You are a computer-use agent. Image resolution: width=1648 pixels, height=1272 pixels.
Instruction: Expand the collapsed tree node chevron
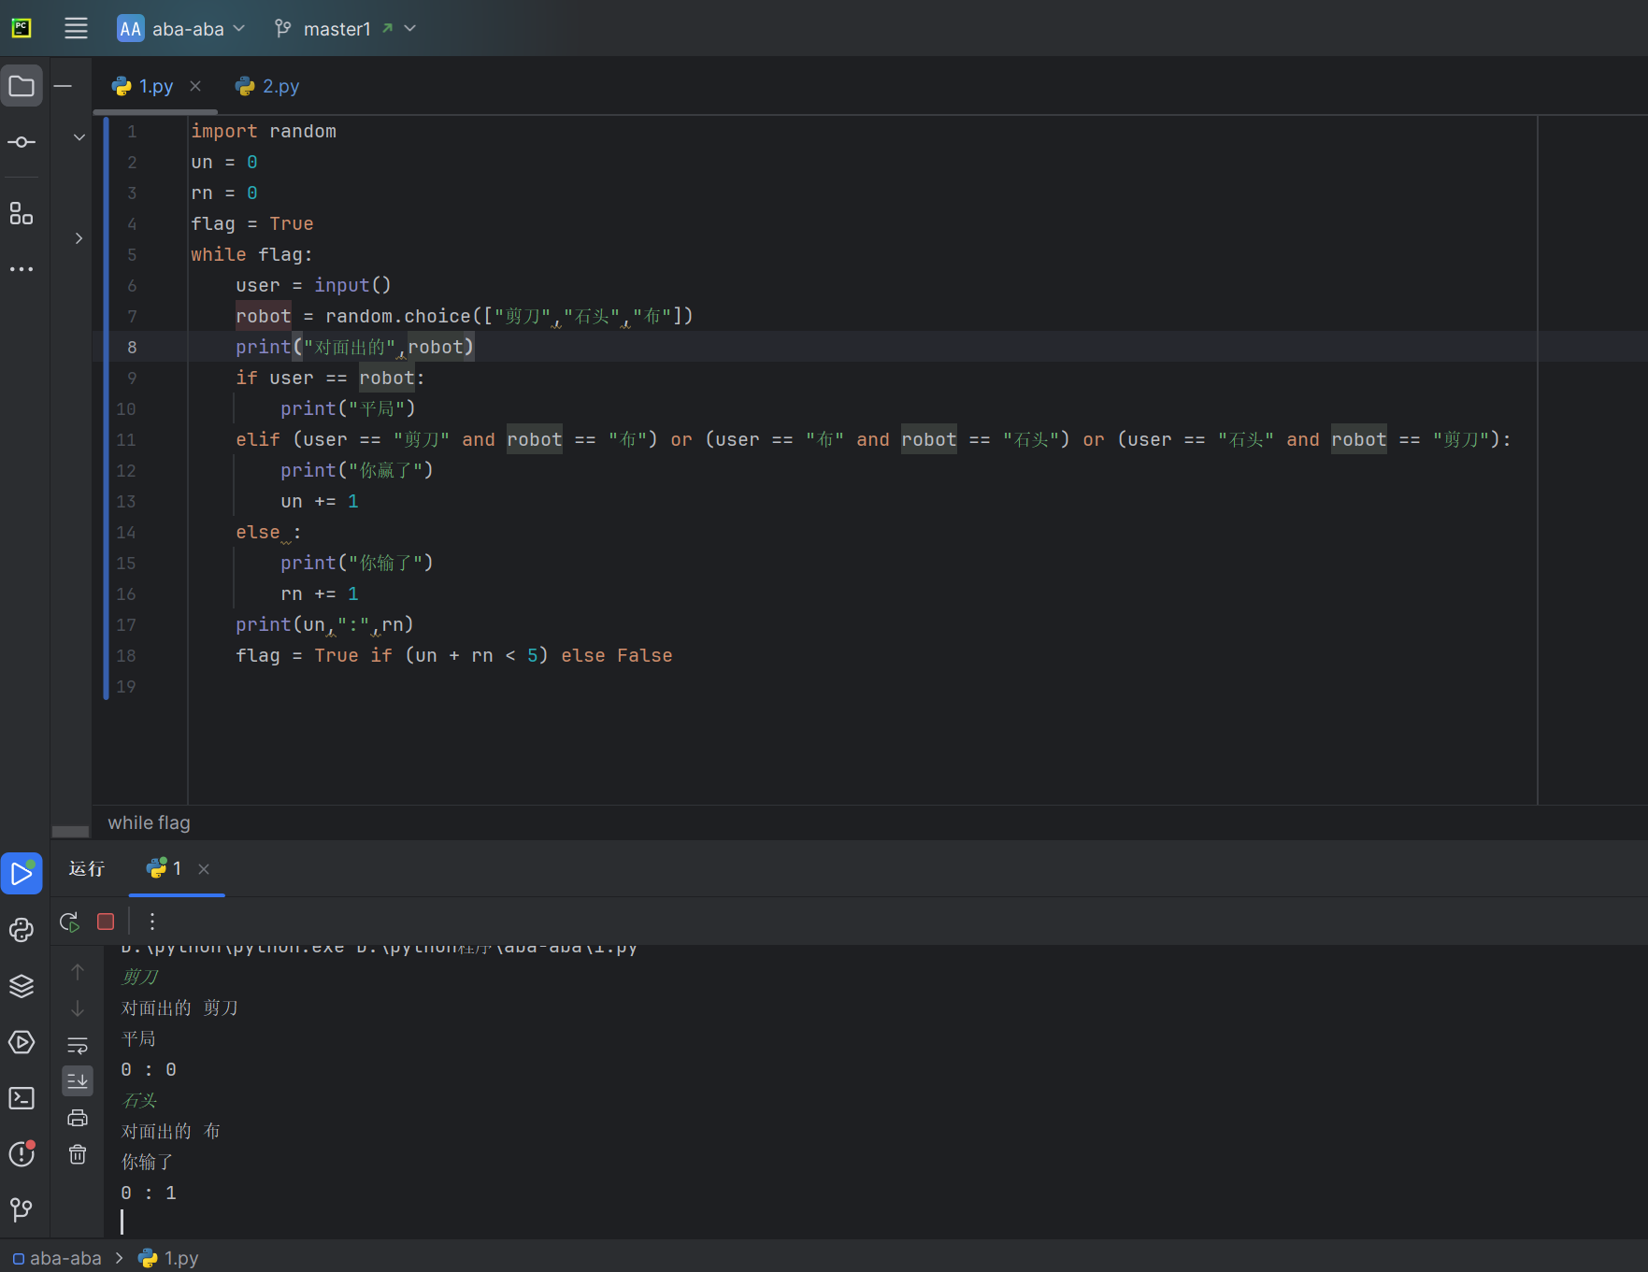point(79,238)
